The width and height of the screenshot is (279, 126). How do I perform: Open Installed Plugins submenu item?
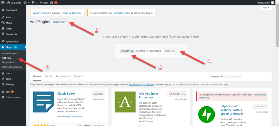(x=10, y=53)
